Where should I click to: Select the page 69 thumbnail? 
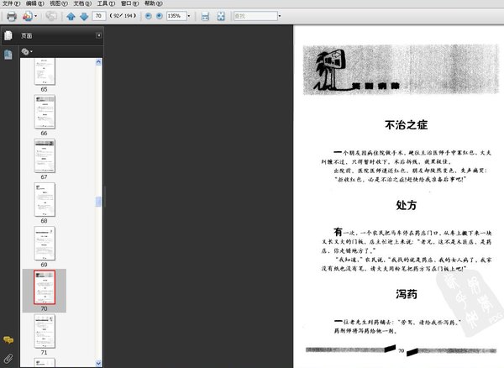coord(45,244)
